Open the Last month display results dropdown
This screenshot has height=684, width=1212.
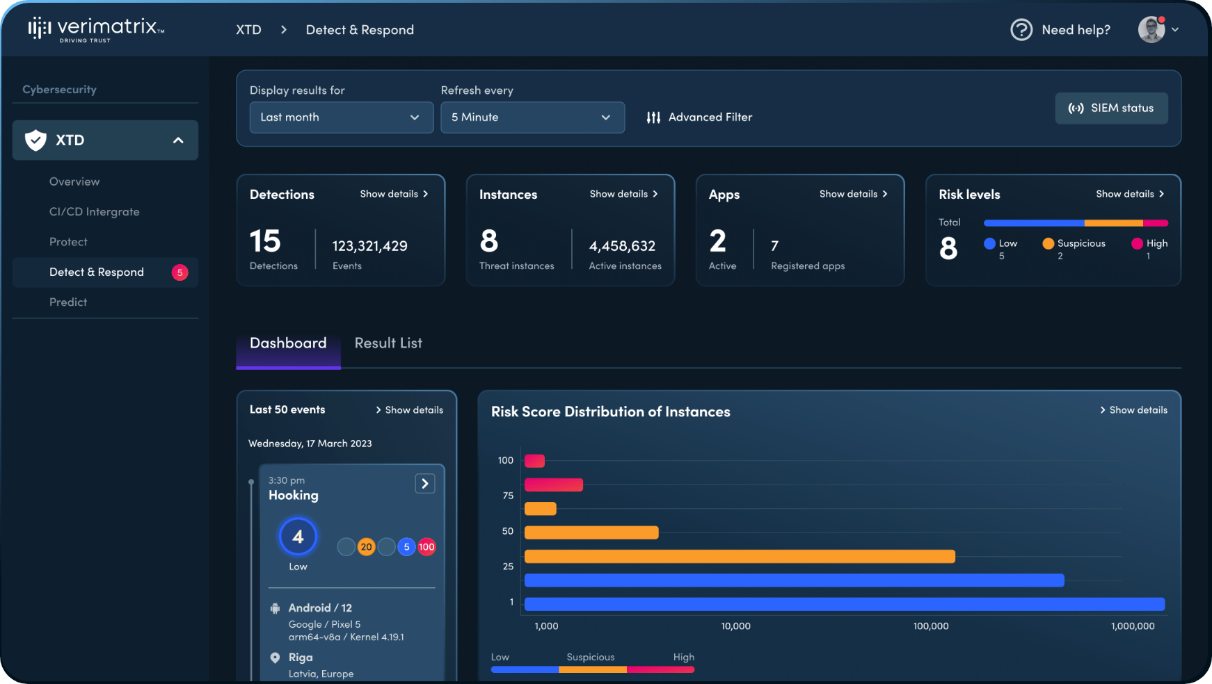341,117
